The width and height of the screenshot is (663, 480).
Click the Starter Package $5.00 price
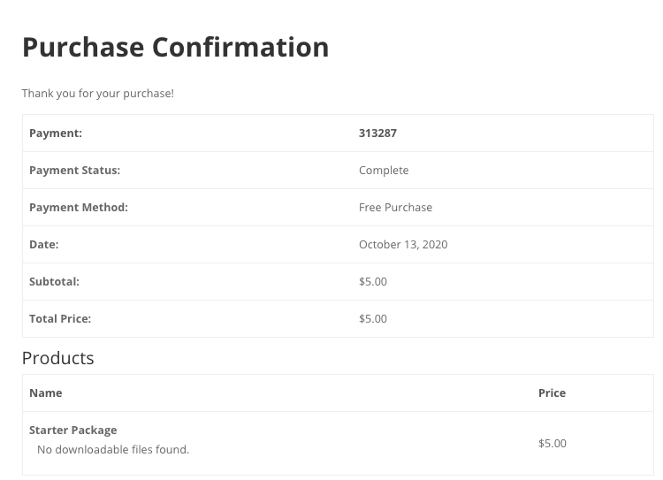coord(552,443)
